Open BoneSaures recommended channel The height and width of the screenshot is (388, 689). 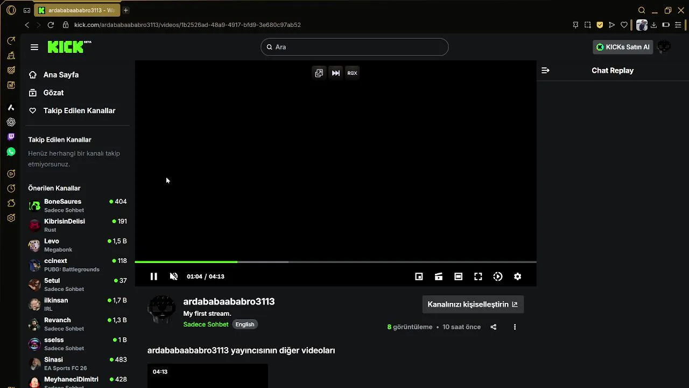[x=78, y=205]
